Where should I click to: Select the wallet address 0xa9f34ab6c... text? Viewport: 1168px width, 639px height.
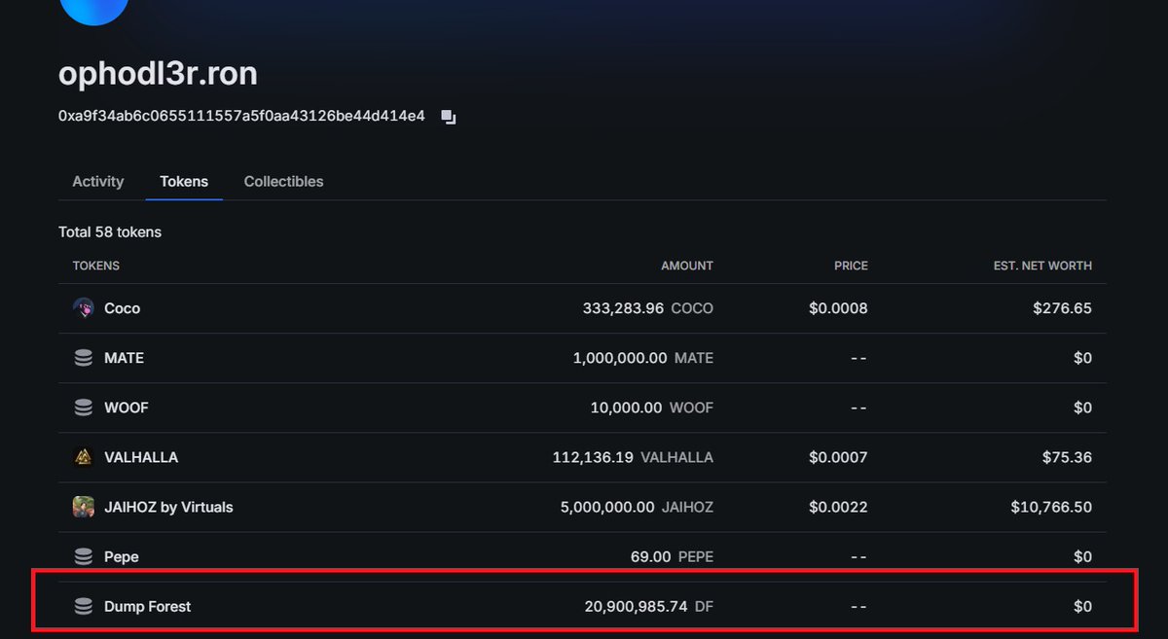(241, 116)
